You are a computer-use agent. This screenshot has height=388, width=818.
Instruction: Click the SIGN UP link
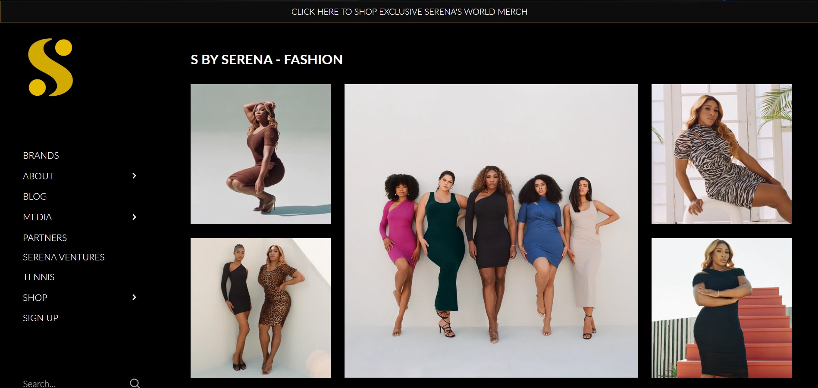[41, 318]
